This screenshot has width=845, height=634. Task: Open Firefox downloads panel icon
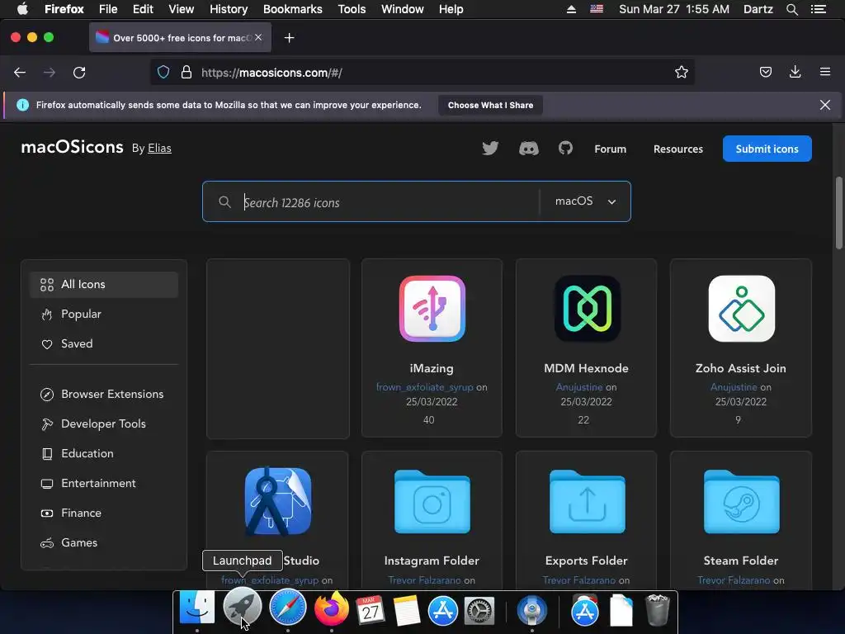[795, 72]
